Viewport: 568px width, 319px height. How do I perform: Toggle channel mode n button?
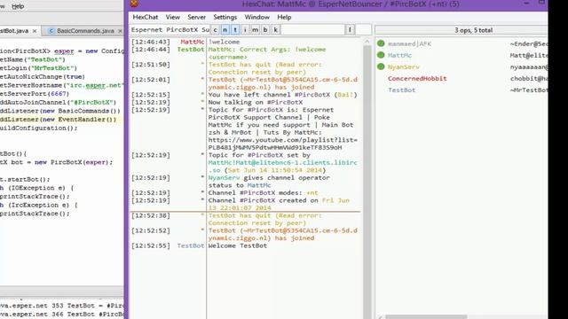(225, 29)
